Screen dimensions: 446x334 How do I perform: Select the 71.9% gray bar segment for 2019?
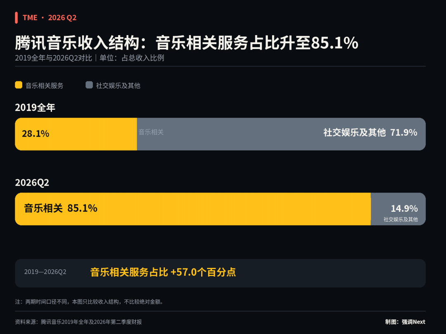(281, 134)
